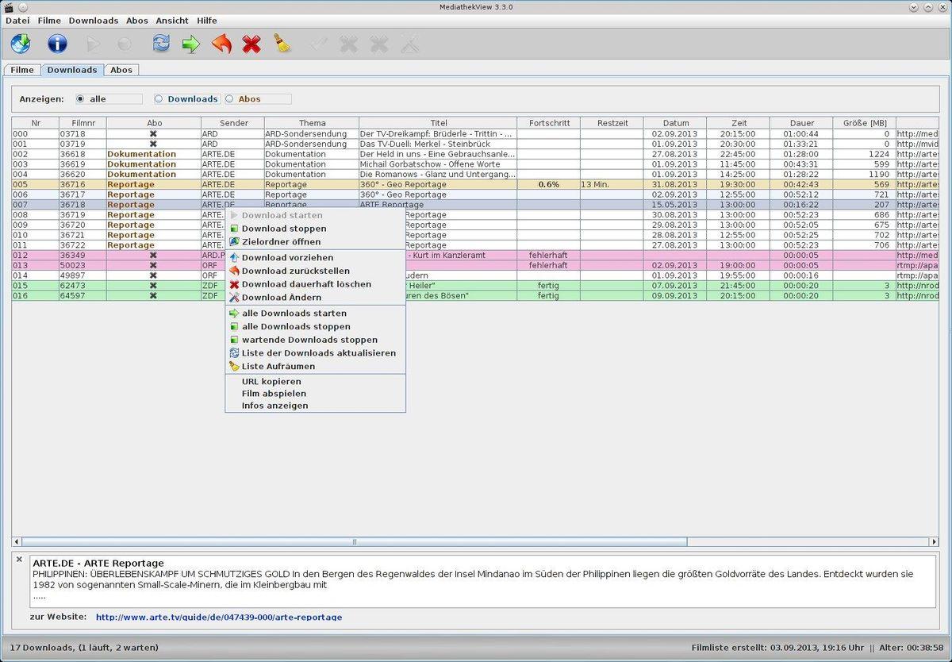Screen dimensions: 952x662
Task: Click the Abo X mark in row 014
Action: (x=153, y=275)
